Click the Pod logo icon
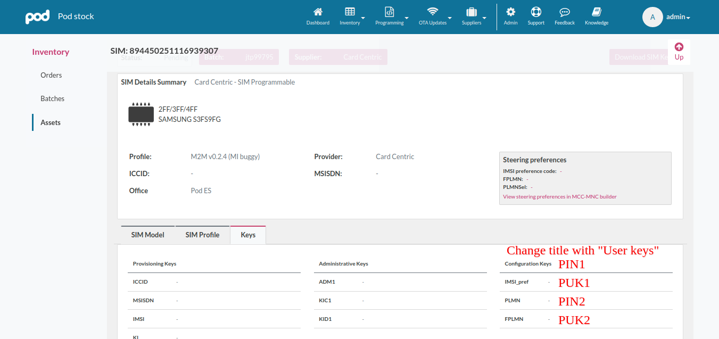Screen dimensions: 719x339 pyautogui.click(x=37, y=16)
